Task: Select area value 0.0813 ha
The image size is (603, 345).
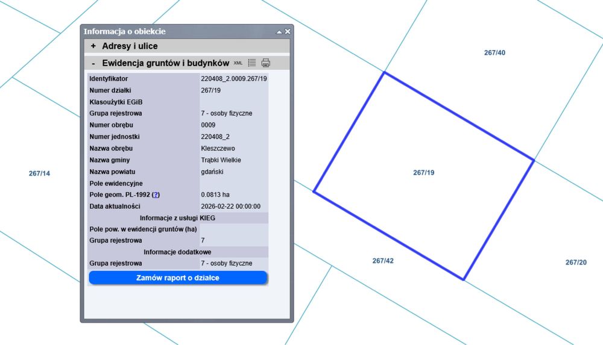Action: pyautogui.click(x=215, y=195)
